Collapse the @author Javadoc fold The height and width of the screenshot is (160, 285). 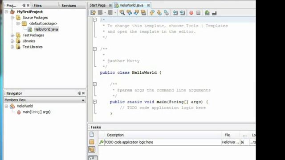[95, 49]
